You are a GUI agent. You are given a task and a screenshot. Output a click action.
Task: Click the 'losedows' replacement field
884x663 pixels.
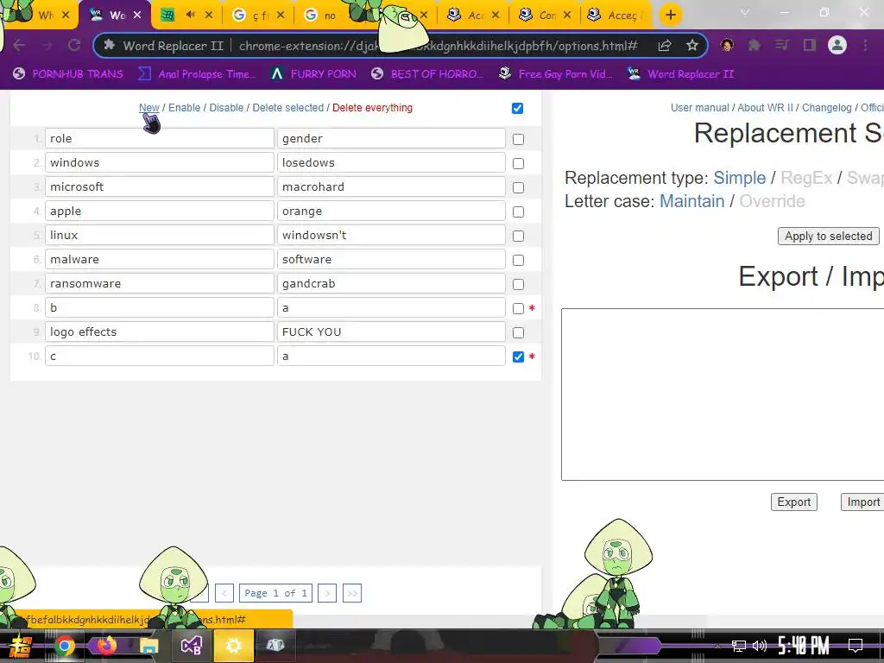tap(391, 162)
